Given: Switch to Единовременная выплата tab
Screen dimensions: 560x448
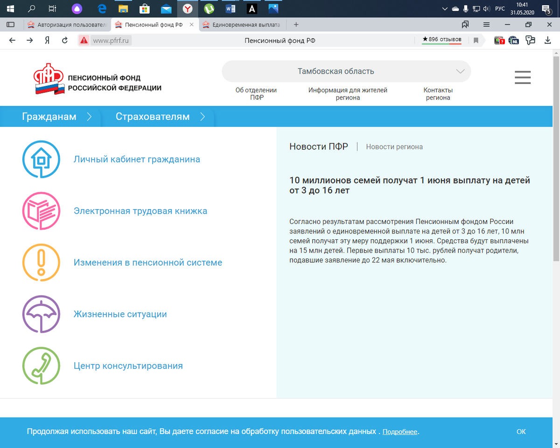Looking at the screenshot, I should click(241, 25).
